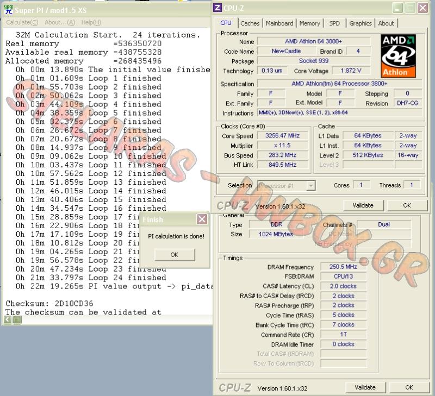This screenshot has height=396, width=435.
Task: Click the memory Size 1024 MBytes value
Action: 276,234
